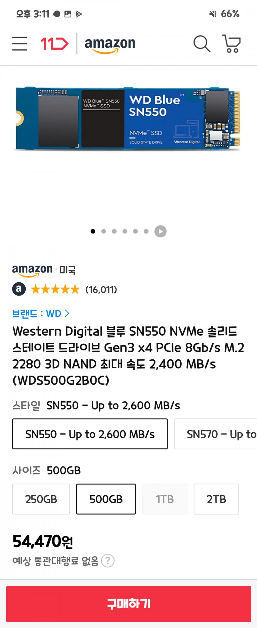Open the hamburger menu
257x628 pixels.
coord(20,44)
